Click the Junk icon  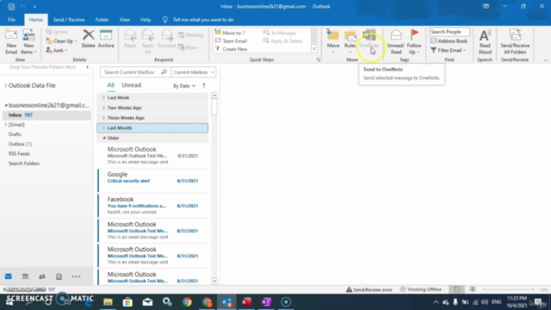coord(49,50)
